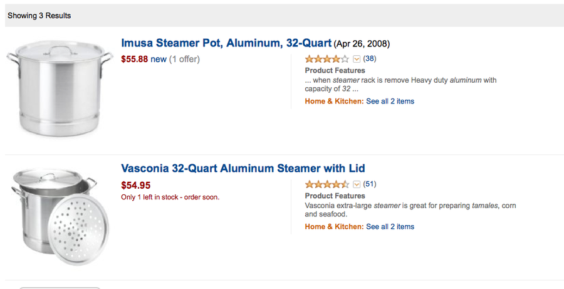Click the Vasconia star rating icon

(x=326, y=184)
